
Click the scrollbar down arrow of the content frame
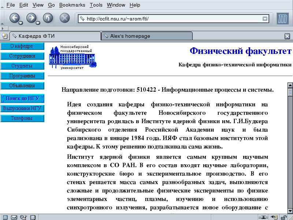point(290,210)
